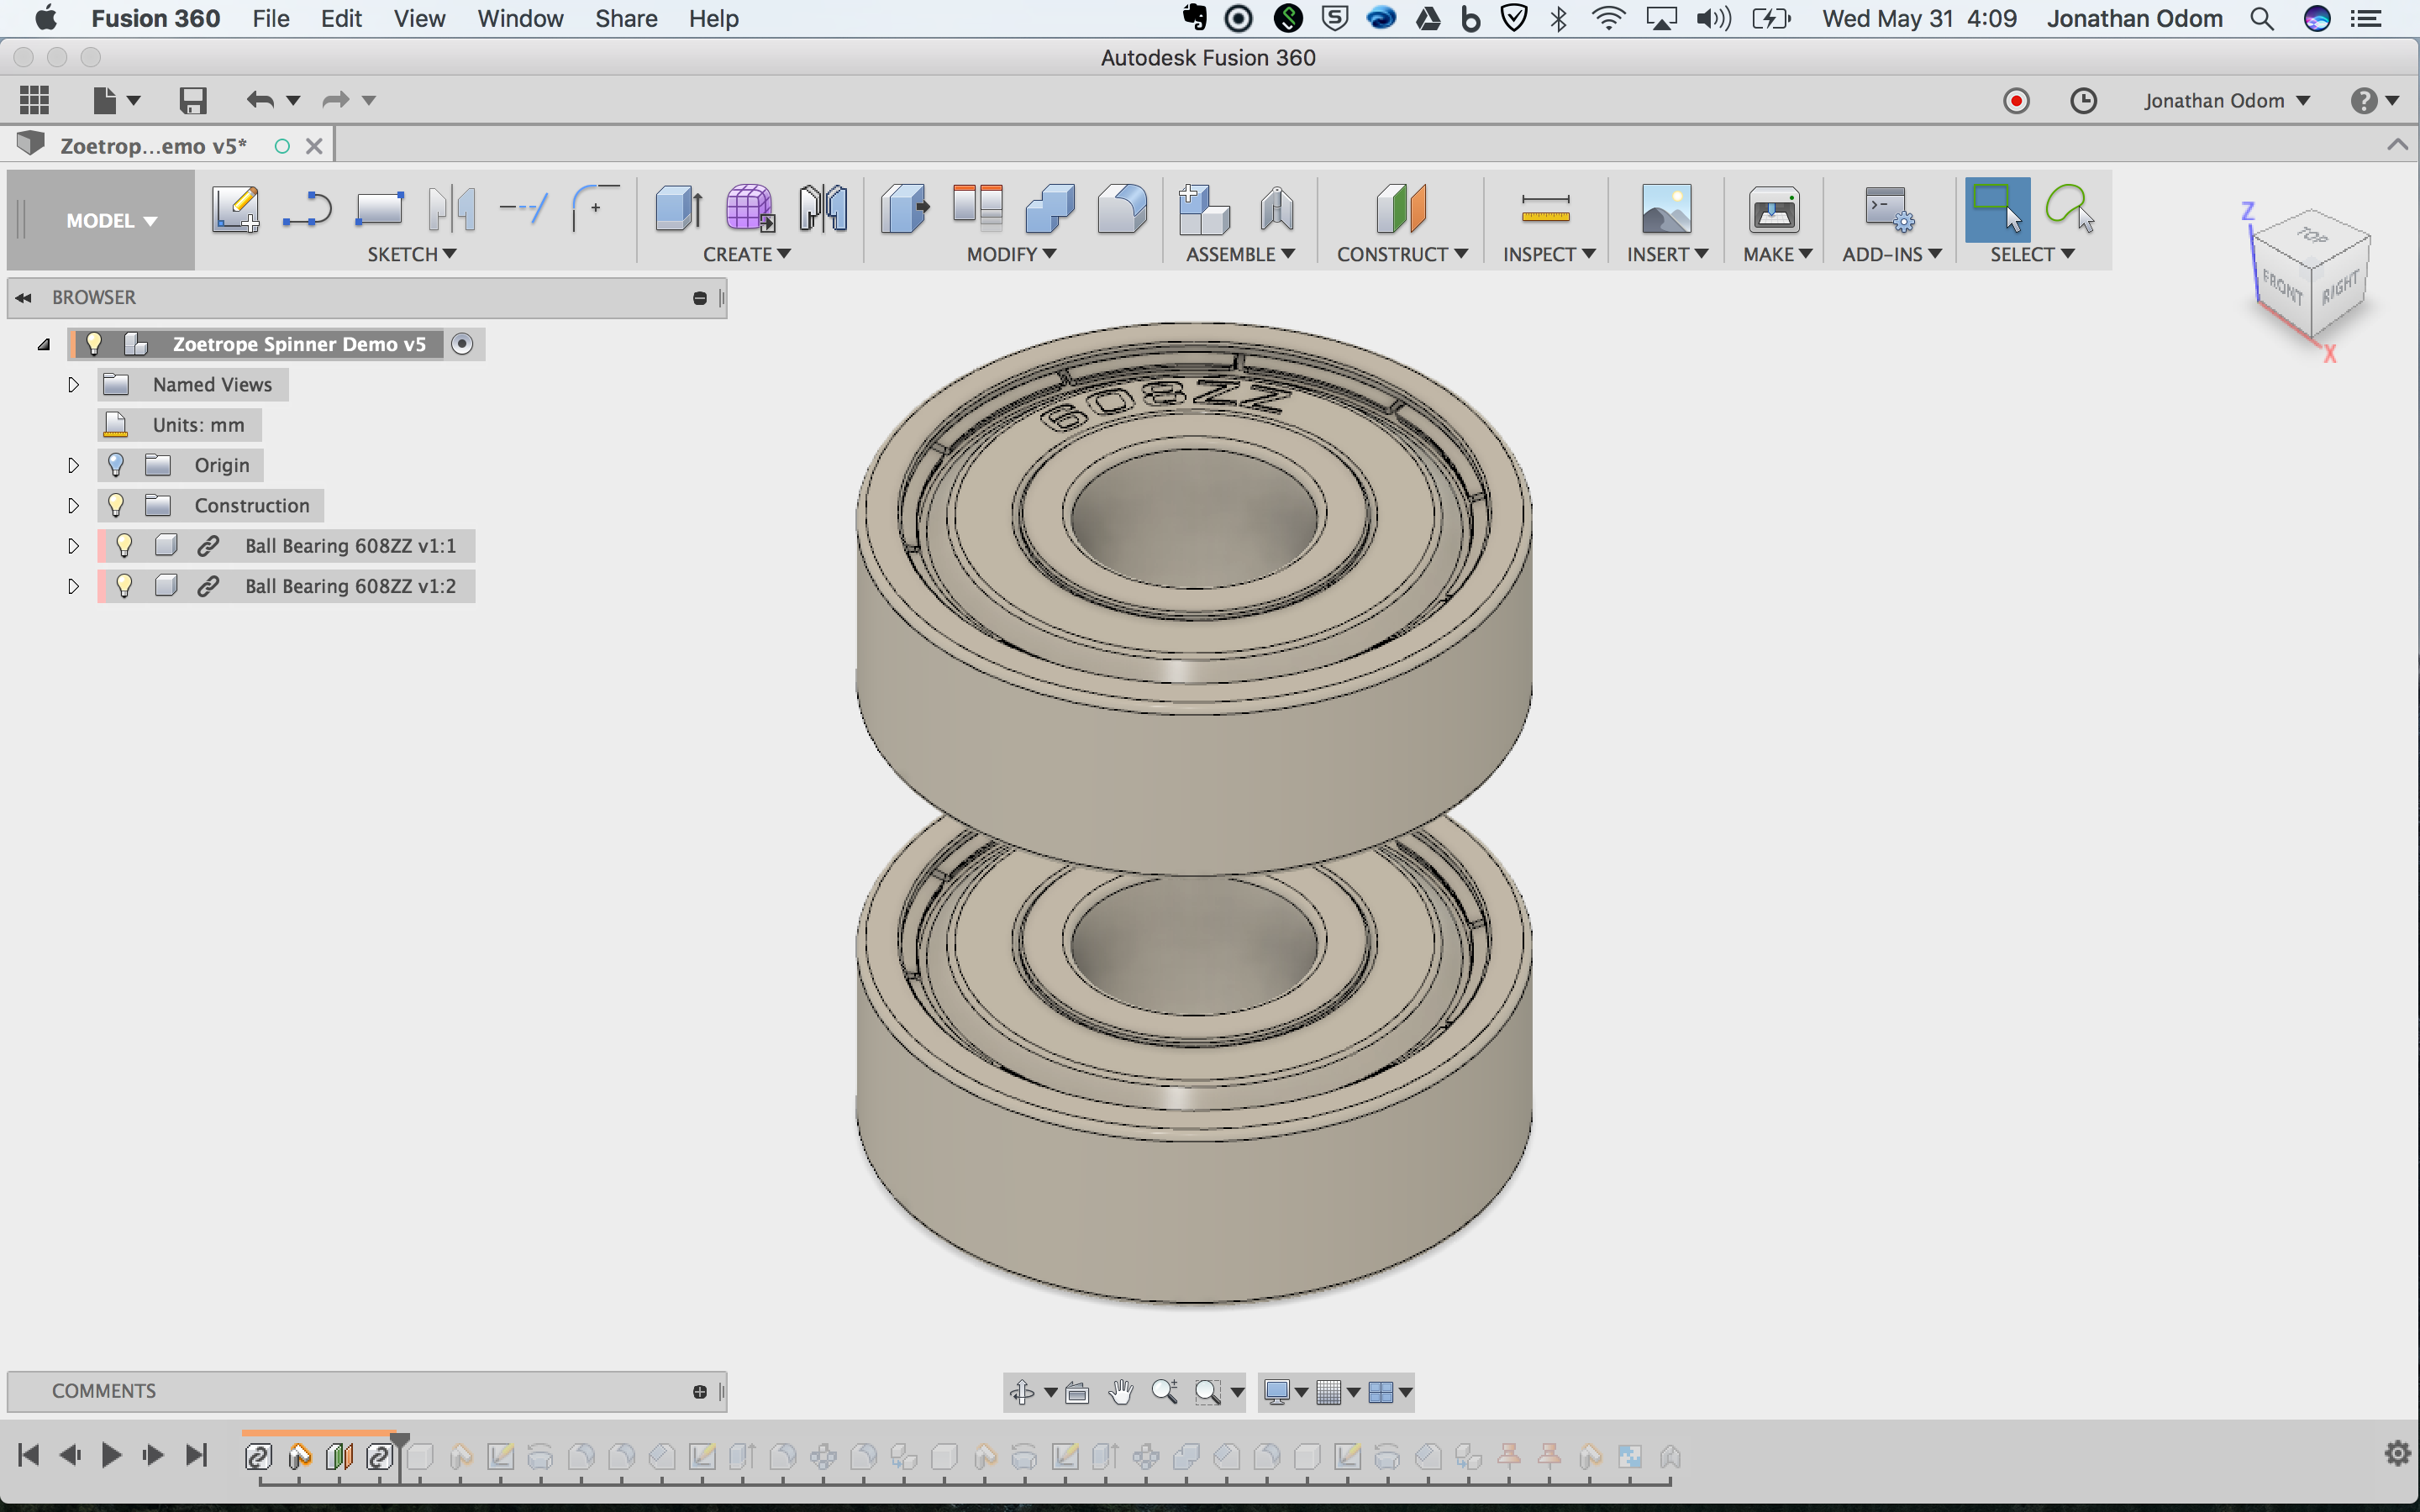This screenshot has height=1512, width=2420.
Task: Open the Window menu in menu bar
Action: pyautogui.click(x=520, y=18)
